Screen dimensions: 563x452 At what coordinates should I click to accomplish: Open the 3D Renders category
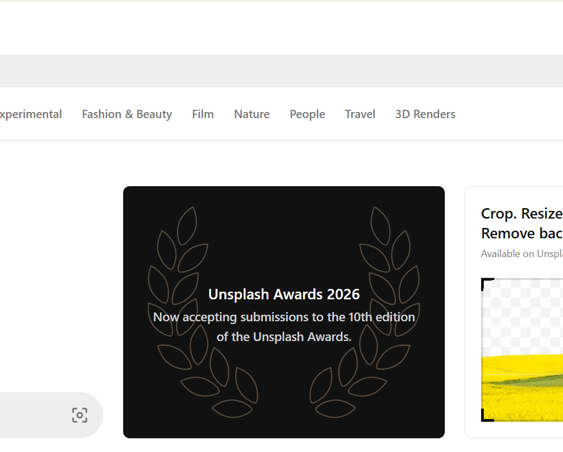point(425,114)
